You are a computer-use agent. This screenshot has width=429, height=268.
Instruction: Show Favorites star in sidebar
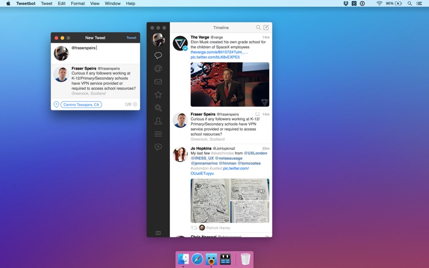point(158,95)
